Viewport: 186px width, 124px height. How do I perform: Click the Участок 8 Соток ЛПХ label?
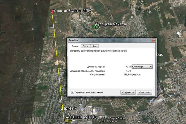tap(72, 11)
